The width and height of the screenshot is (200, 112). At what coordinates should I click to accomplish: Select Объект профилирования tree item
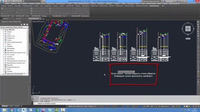tap(14, 42)
